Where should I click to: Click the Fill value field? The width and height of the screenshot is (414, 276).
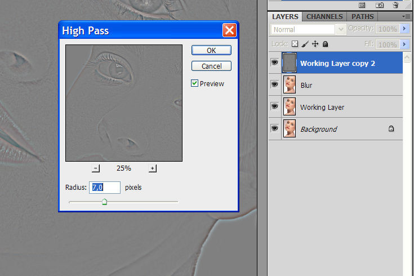point(388,44)
